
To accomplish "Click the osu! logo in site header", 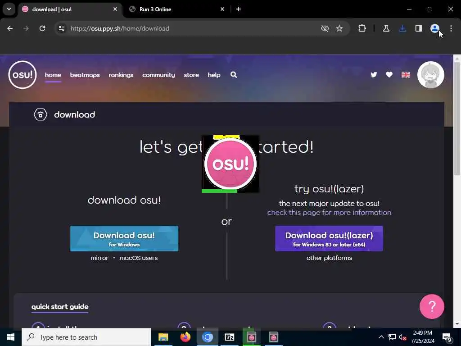I will (23, 75).
